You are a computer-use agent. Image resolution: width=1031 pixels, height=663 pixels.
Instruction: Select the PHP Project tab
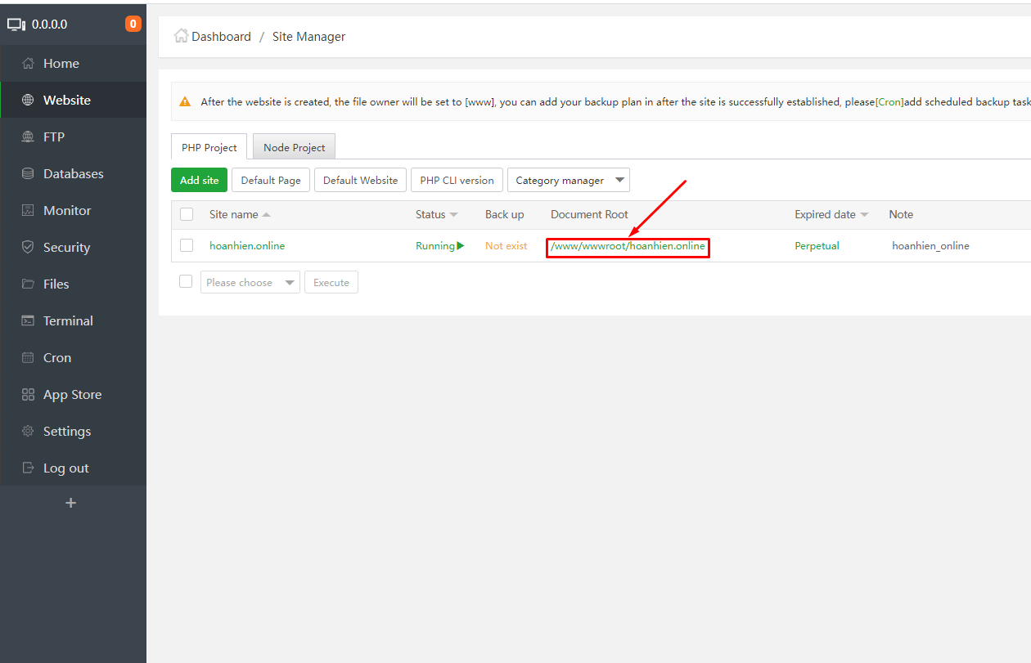[209, 147]
